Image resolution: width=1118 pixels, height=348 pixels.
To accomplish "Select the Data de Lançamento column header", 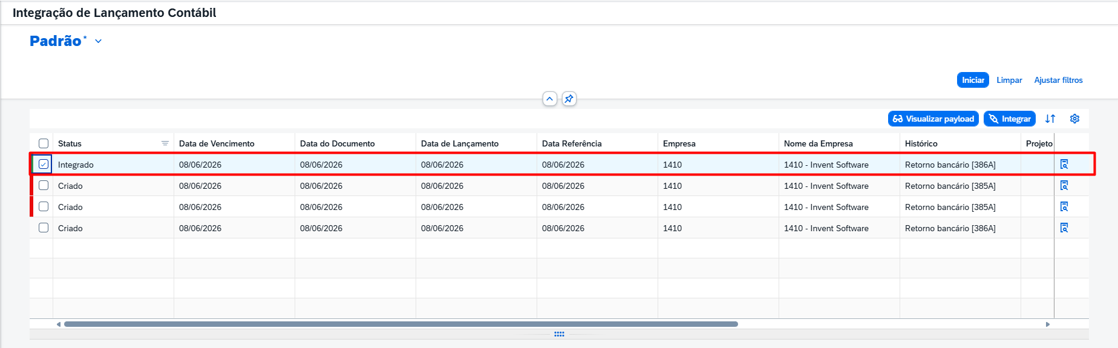I will coord(476,143).
